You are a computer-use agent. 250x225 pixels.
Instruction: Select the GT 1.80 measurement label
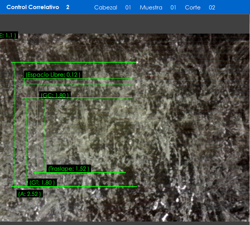tap(42, 183)
